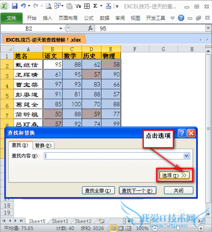Go to last sheet navigation arrow
Screen dimensions: 212x232
(22, 221)
